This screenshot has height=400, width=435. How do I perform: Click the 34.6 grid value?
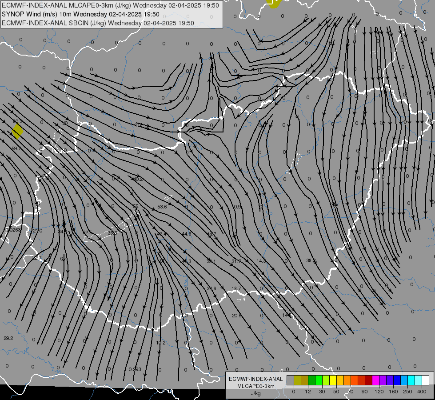pos(212,289)
